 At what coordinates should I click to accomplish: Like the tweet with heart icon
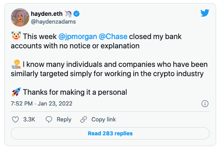15,119
